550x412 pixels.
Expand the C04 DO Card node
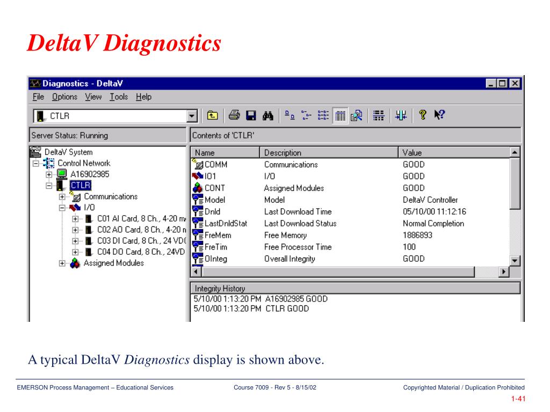tap(75, 252)
